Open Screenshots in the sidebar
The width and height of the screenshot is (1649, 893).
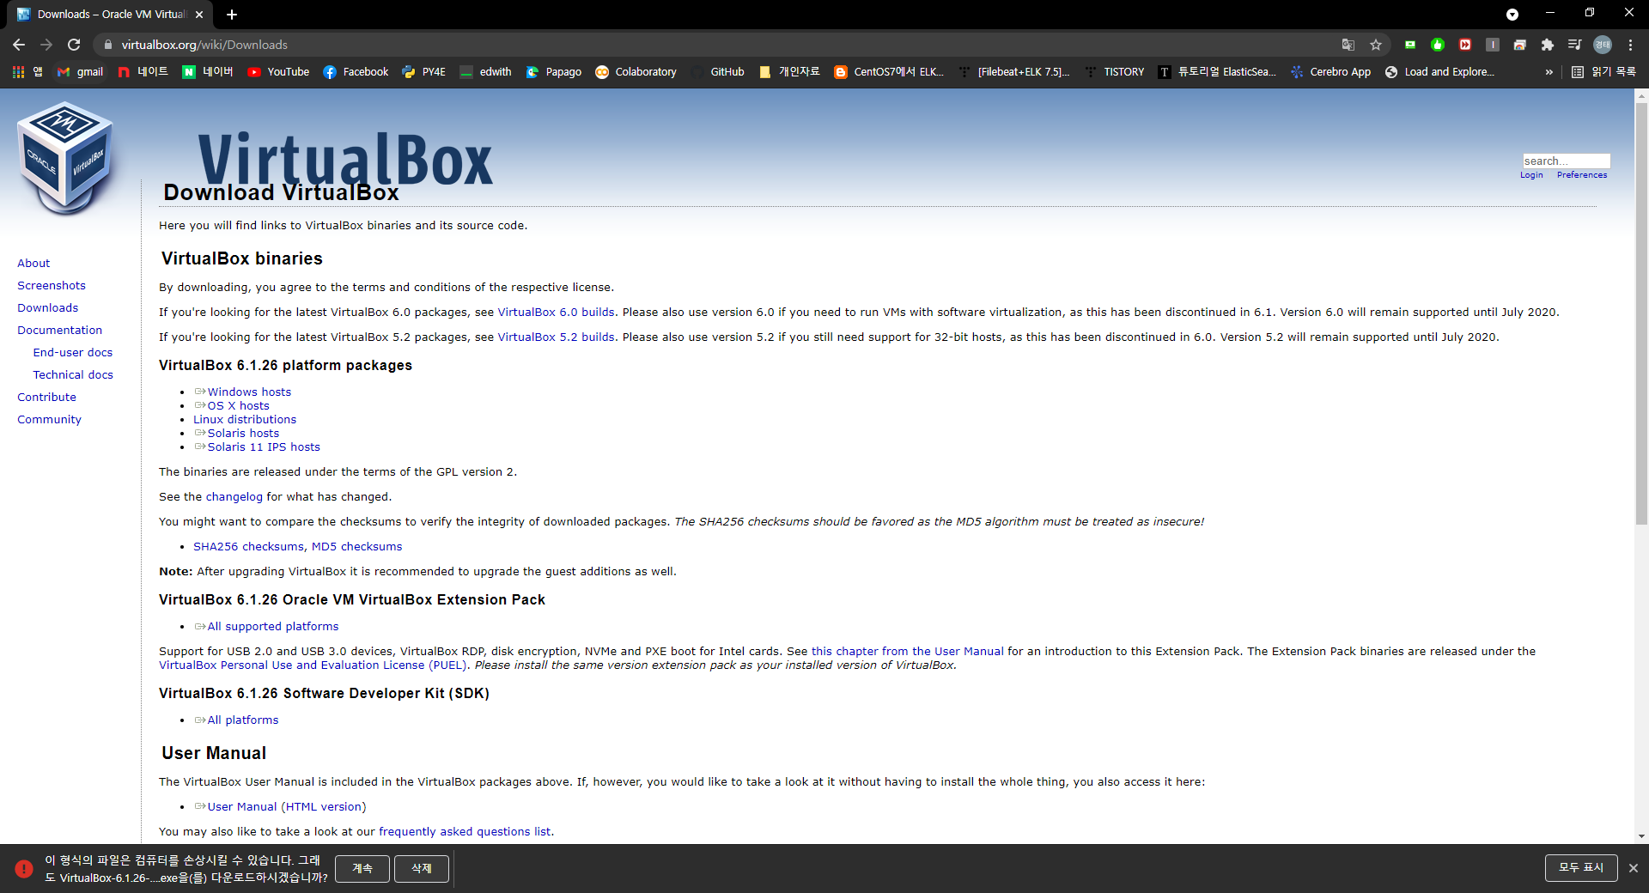[52, 286]
